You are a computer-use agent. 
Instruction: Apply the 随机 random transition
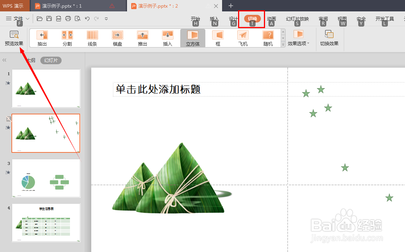(268, 38)
